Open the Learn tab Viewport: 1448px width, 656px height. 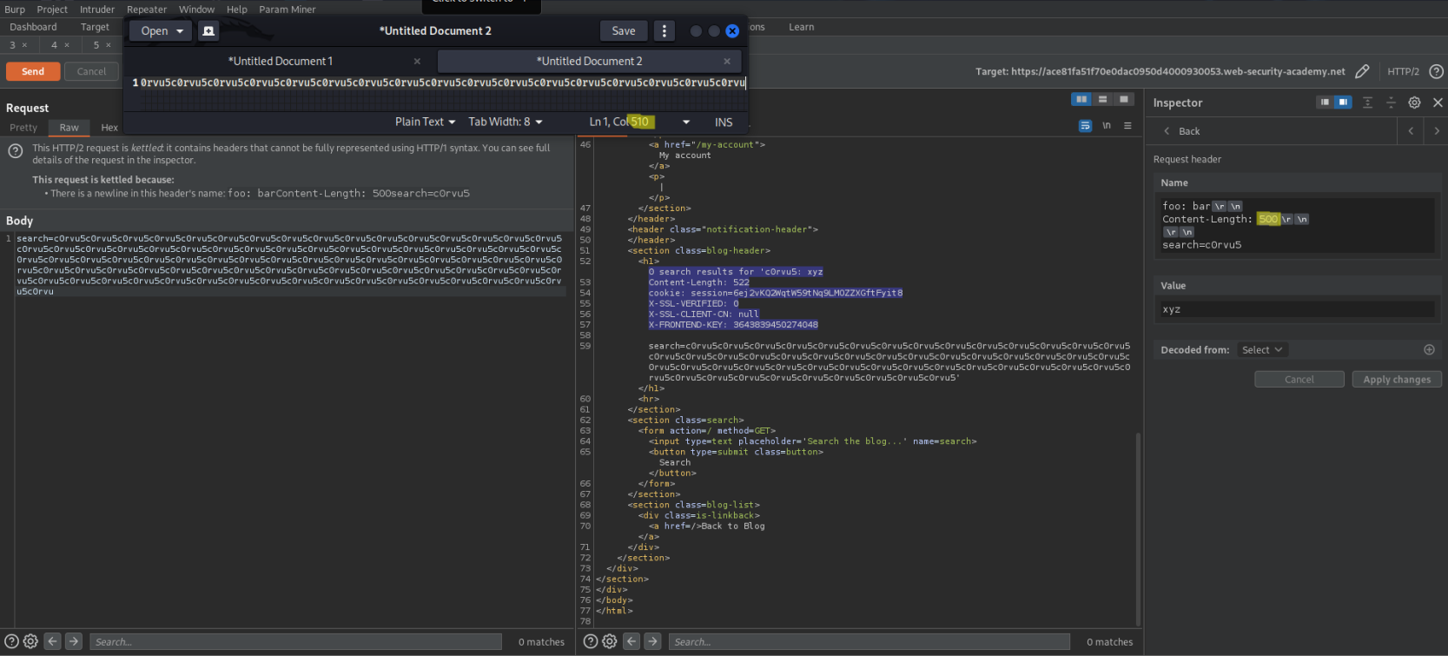coord(801,27)
